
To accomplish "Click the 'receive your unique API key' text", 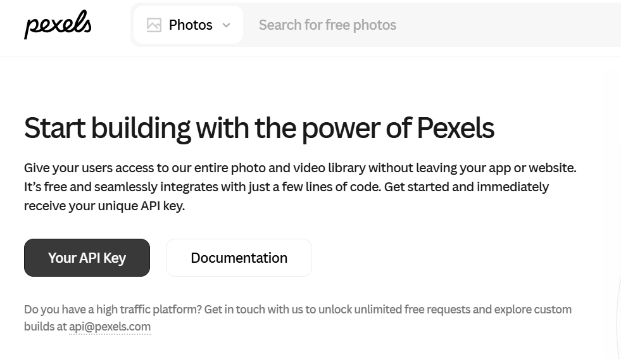I will tap(104, 206).
